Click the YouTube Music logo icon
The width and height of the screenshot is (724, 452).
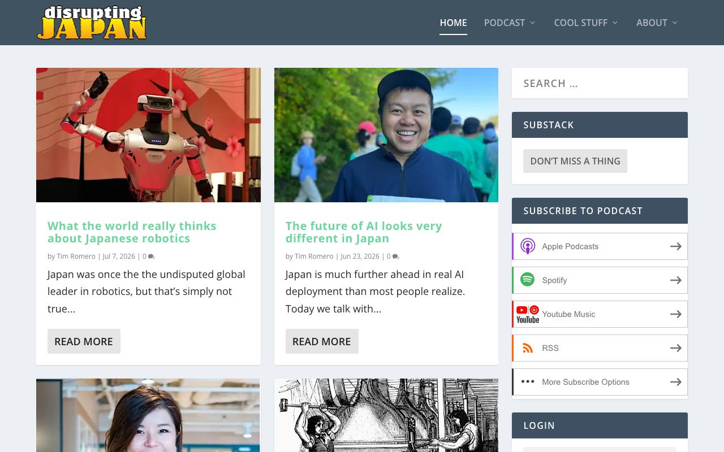pos(528,314)
